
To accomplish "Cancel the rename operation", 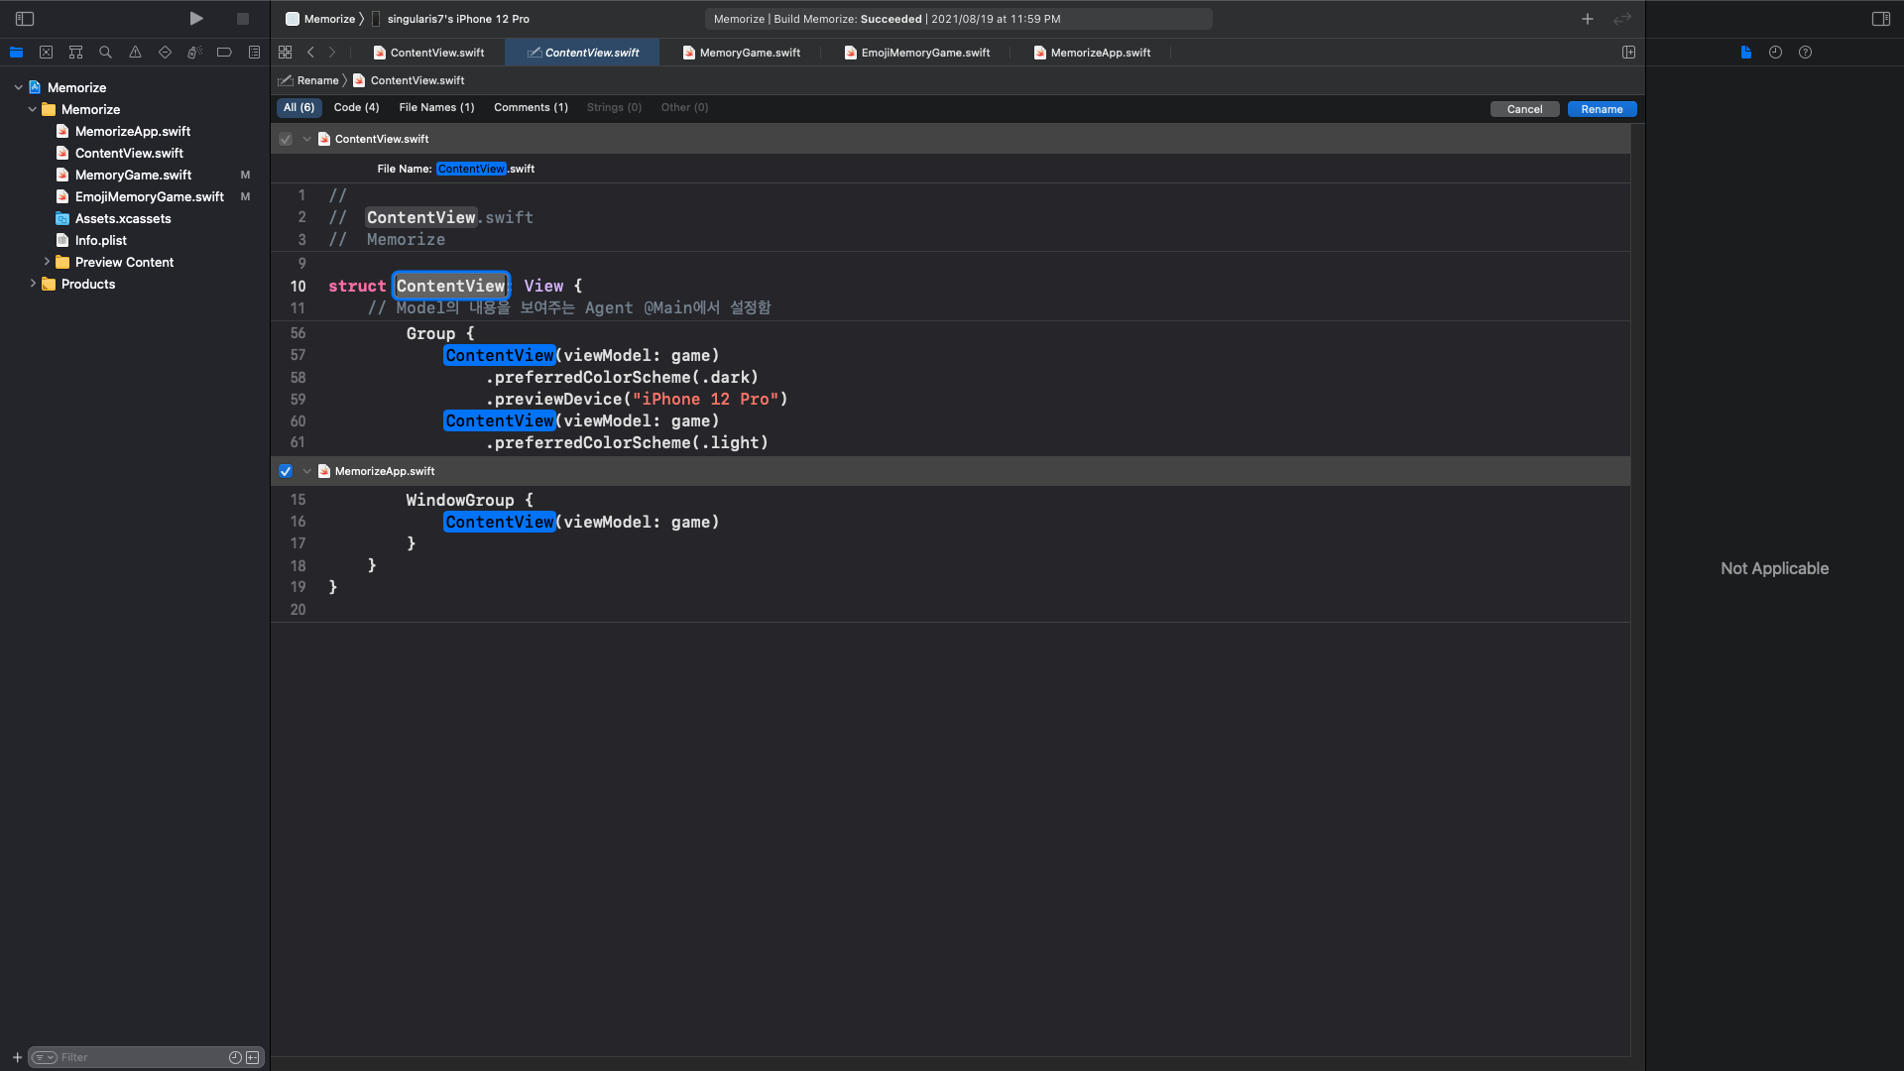I will tap(1524, 109).
